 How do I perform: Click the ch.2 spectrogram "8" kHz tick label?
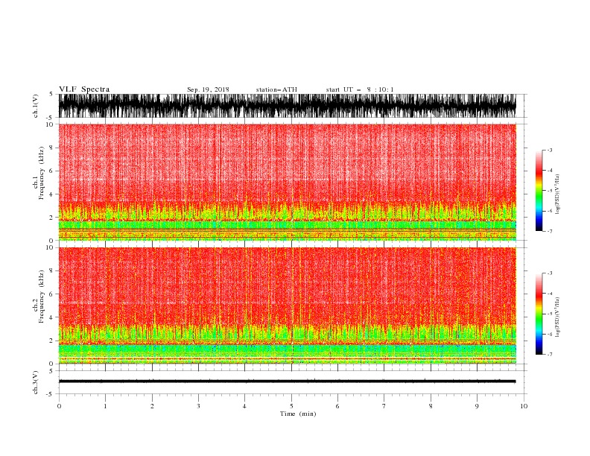click(x=51, y=271)
